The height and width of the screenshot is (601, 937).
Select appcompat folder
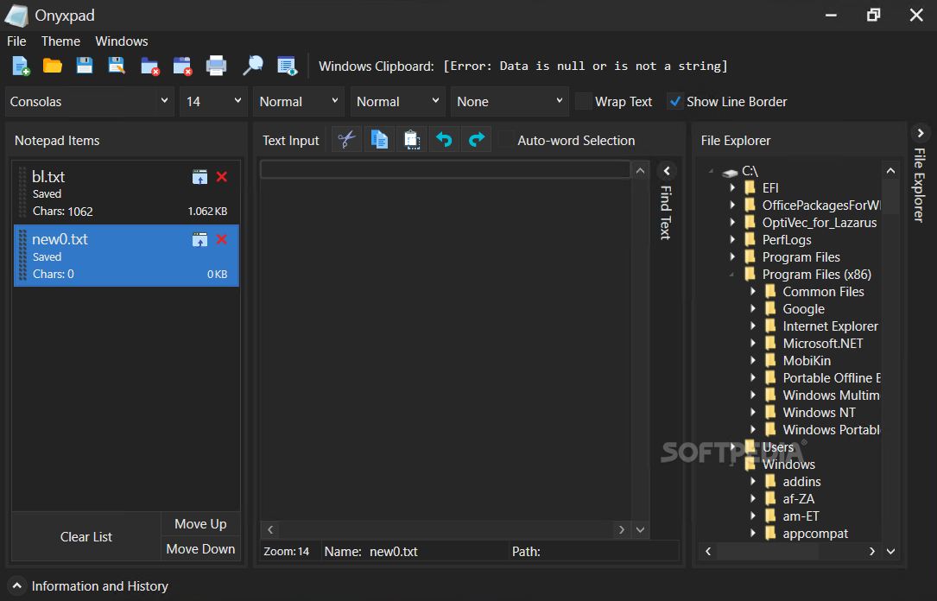(x=815, y=534)
